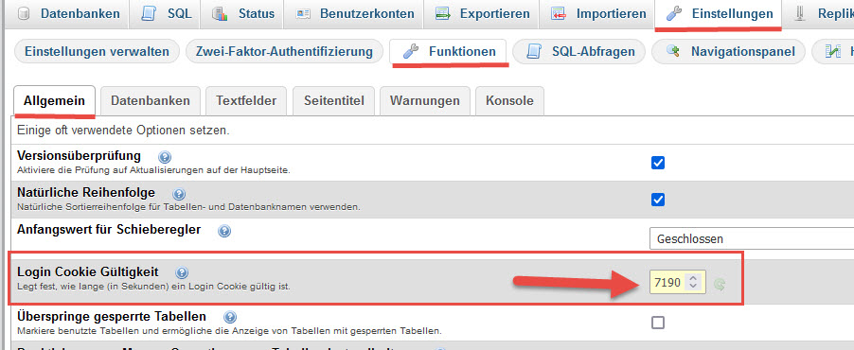
Task: Open the Importieren tab
Action: [x=597, y=13]
